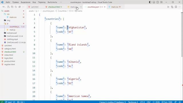Open main.css in the file tree

point(13,17)
